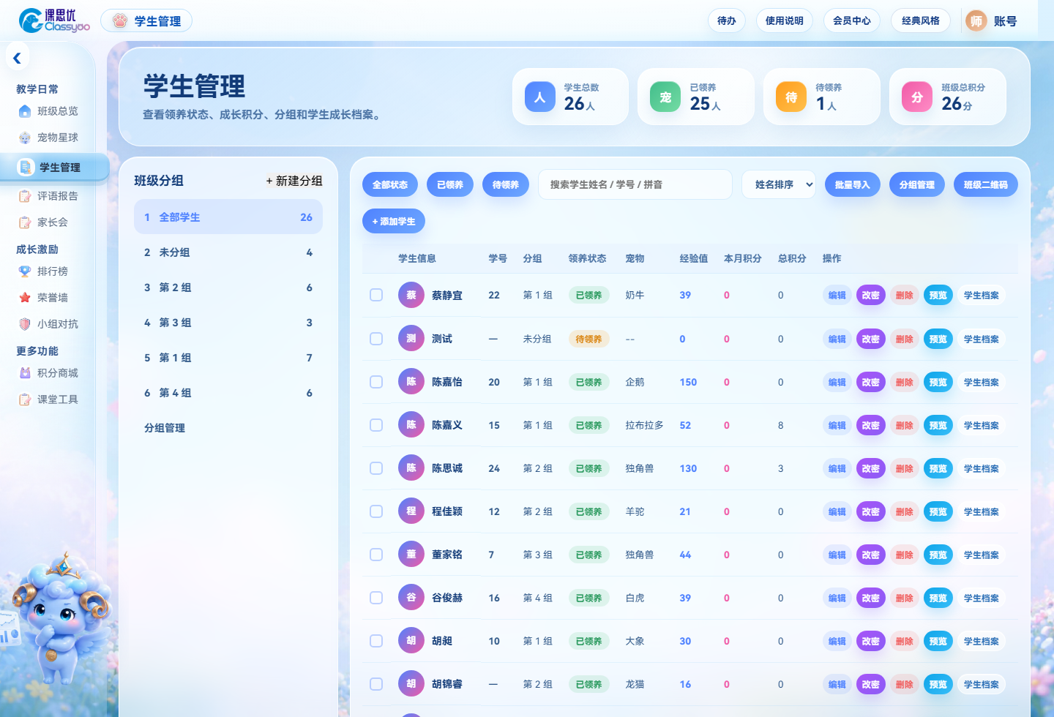This screenshot has height=717, width=1054.
Task: Click 待领养 status badge for 测试
Action: click(589, 339)
